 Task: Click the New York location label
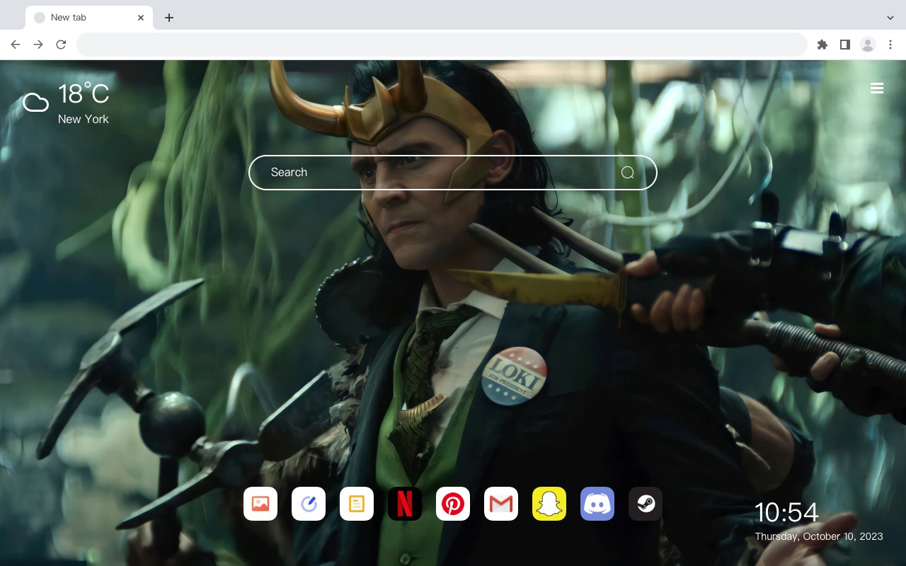(x=84, y=119)
